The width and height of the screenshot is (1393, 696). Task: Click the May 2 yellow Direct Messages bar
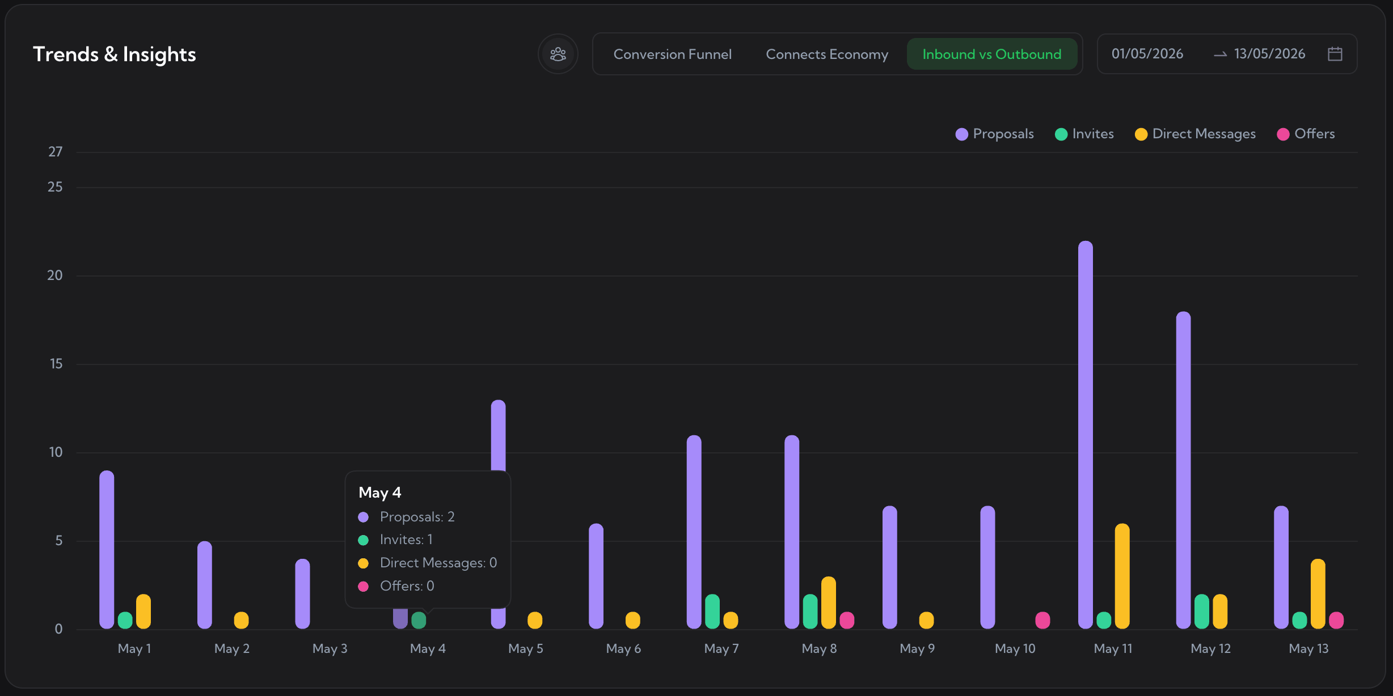click(x=242, y=620)
